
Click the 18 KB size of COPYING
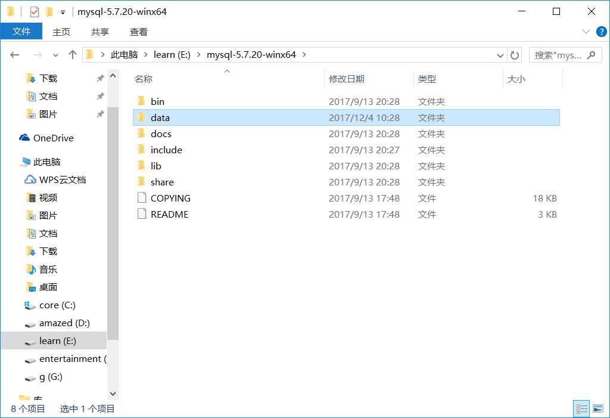[x=544, y=199]
